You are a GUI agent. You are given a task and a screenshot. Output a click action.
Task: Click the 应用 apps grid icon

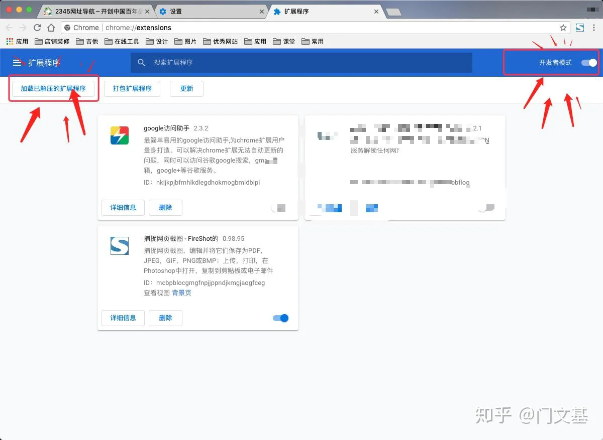coord(10,42)
